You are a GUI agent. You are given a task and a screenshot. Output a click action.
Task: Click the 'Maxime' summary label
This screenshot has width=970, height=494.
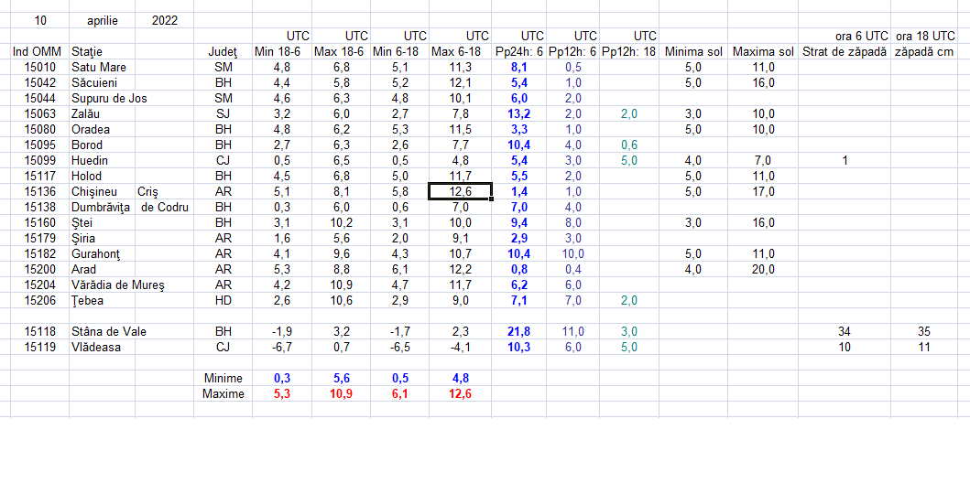pos(223,394)
